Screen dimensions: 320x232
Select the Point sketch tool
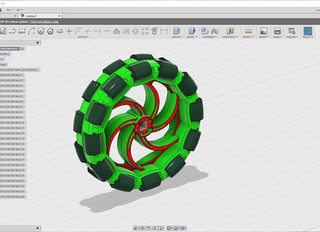[70, 31]
